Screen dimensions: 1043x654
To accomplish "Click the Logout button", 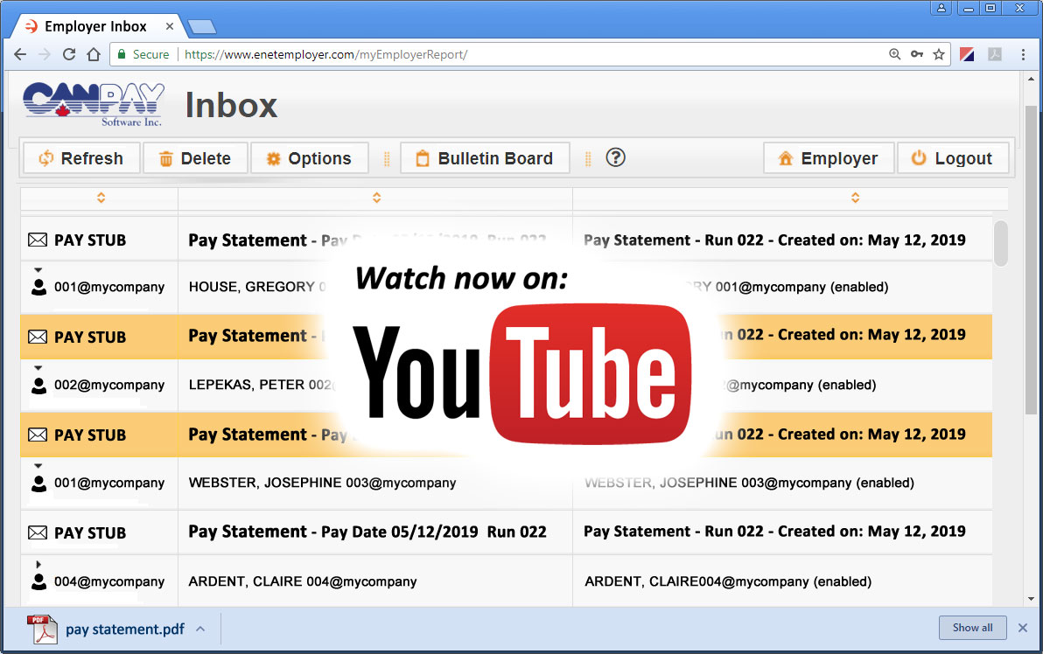I will [953, 158].
